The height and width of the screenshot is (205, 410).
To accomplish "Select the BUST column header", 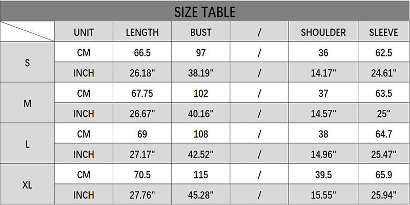I will [201, 32].
